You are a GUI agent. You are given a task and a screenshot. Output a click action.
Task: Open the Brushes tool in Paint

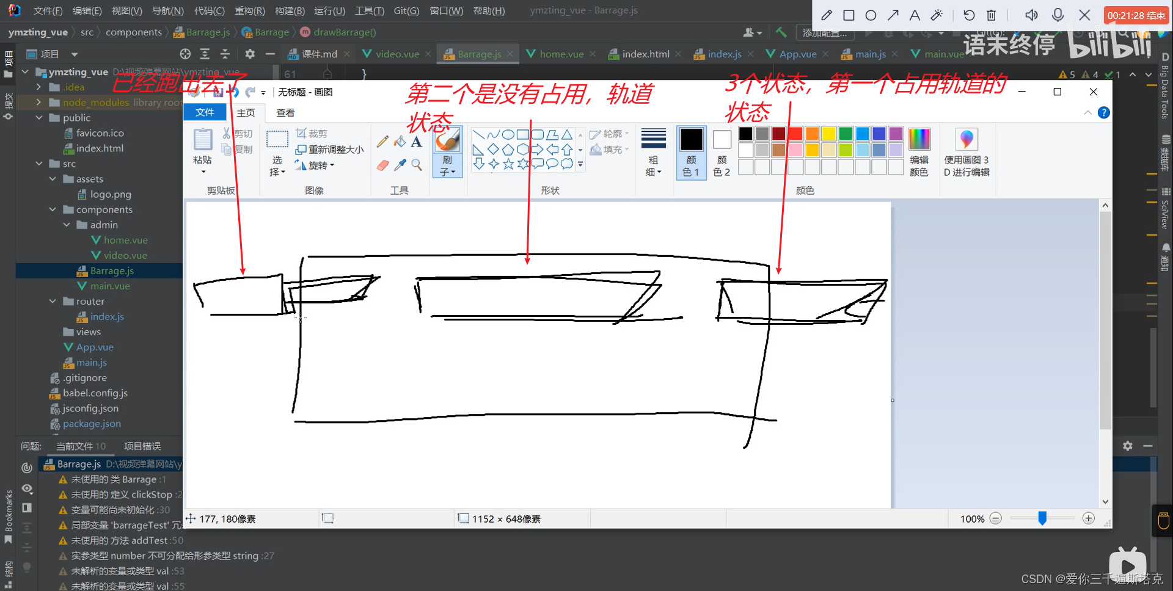447,151
